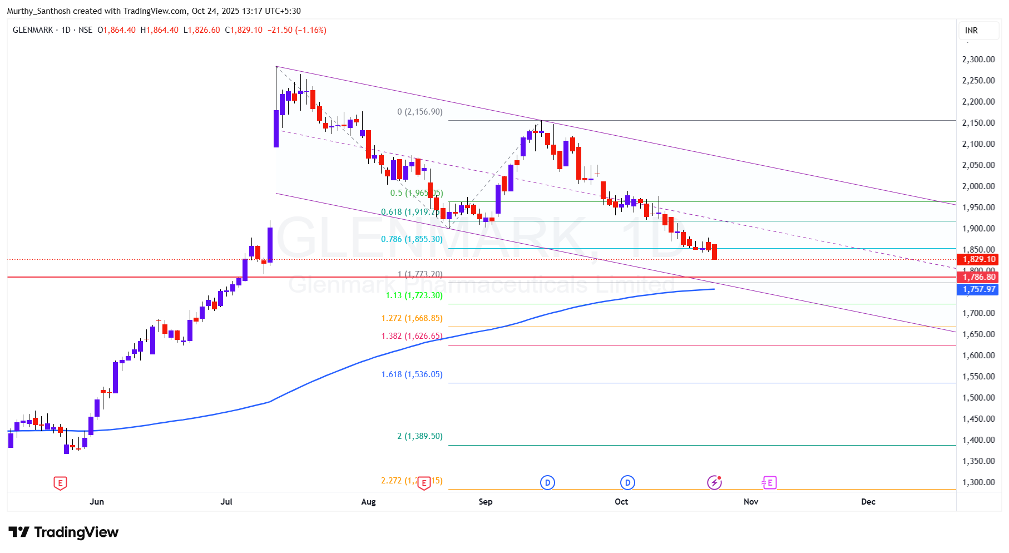Click the change value −21.50 (−1.16%)

click(297, 30)
